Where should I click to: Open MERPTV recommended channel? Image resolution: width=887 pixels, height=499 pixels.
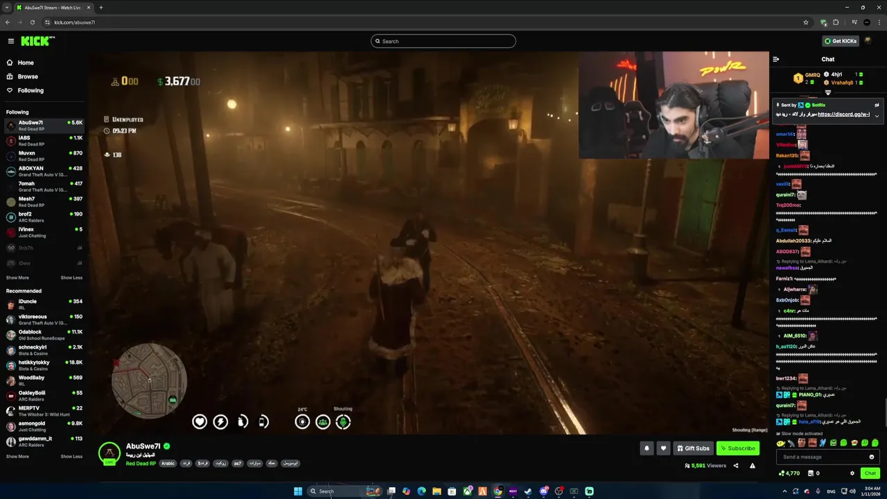tap(44, 411)
